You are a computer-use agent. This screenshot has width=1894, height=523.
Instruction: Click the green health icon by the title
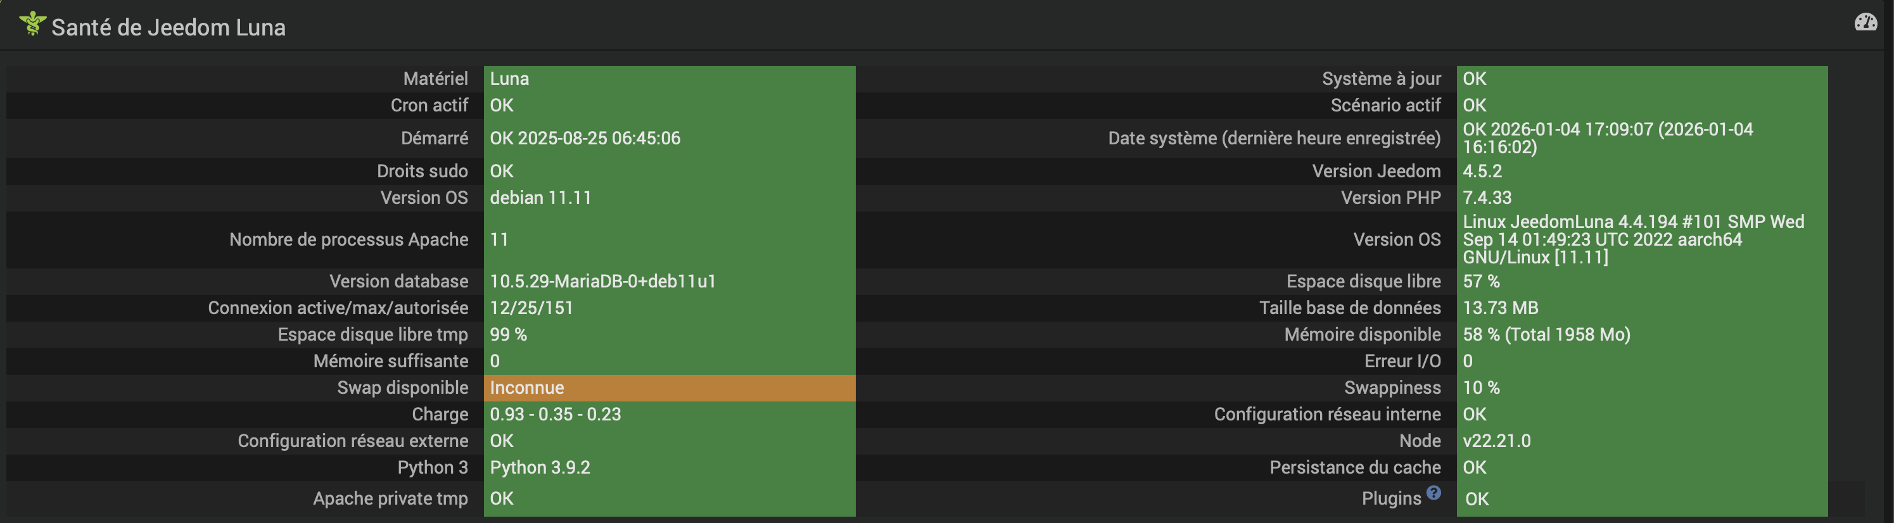click(32, 23)
